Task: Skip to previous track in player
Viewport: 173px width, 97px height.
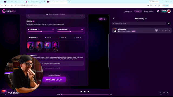Action: 81,92
